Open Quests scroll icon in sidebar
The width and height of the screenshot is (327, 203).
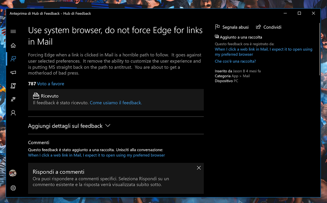click(x=13, y=86)
